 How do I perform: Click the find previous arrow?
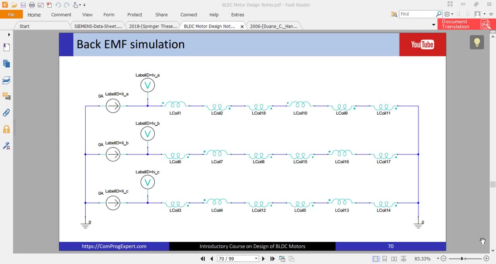coord(458,14)
